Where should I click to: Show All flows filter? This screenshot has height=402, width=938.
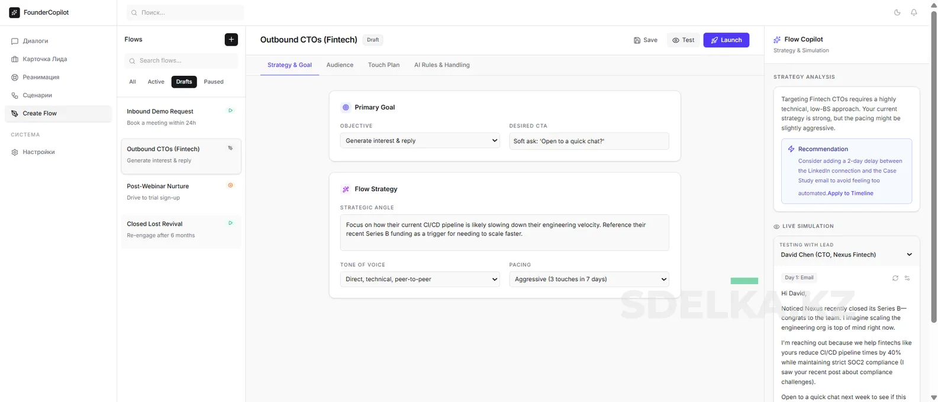[133, 82]
